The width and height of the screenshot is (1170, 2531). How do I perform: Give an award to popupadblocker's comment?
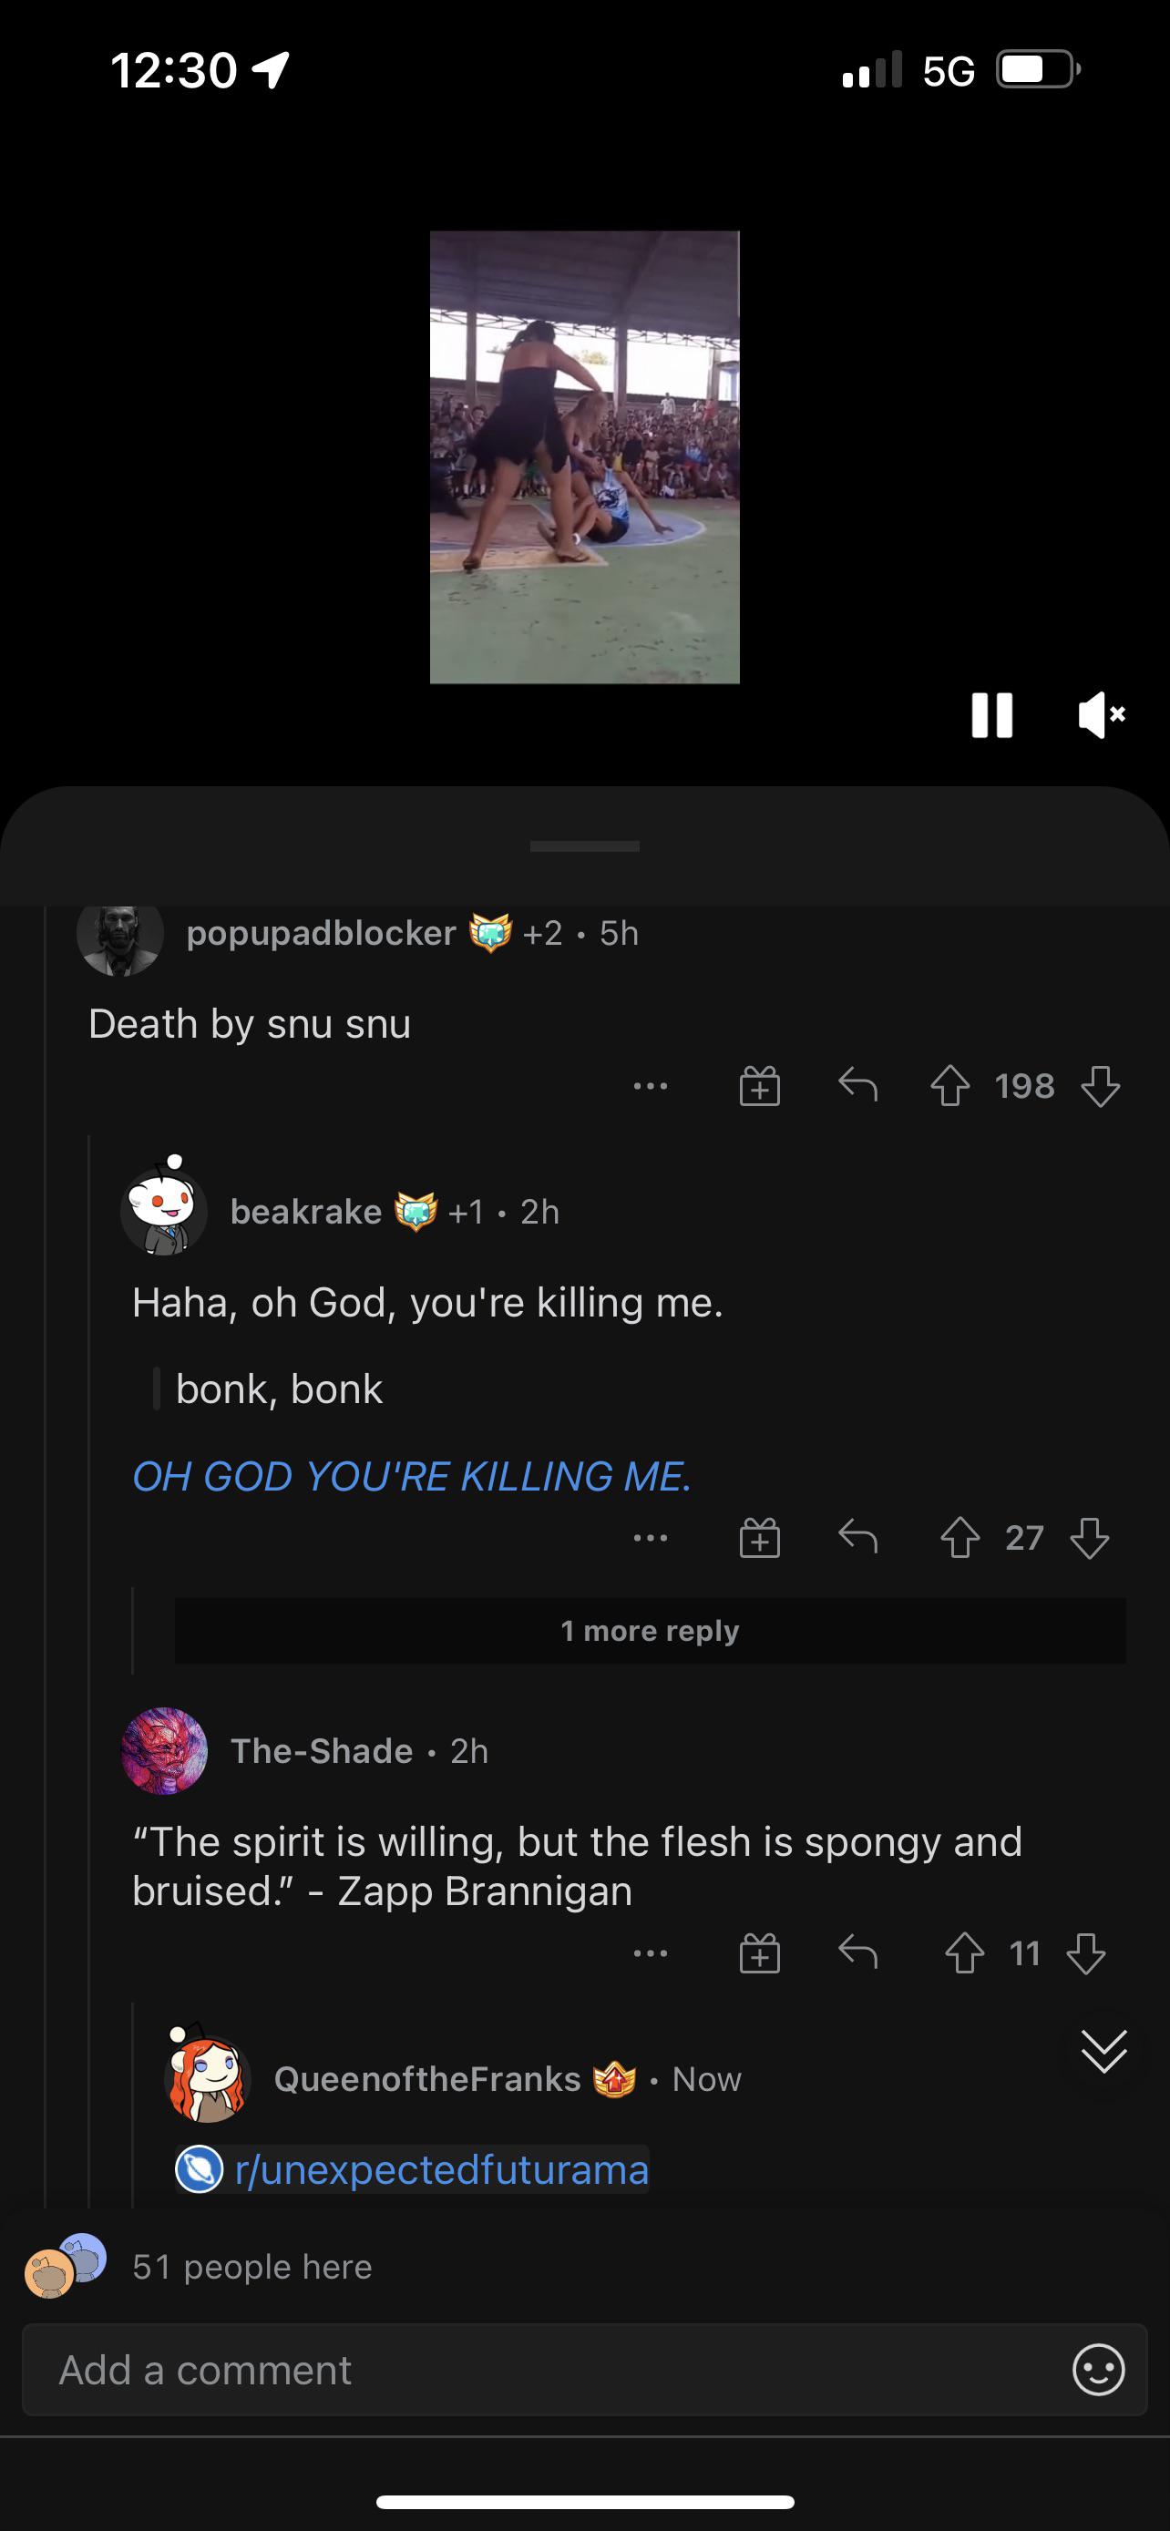pos(758,1086)
